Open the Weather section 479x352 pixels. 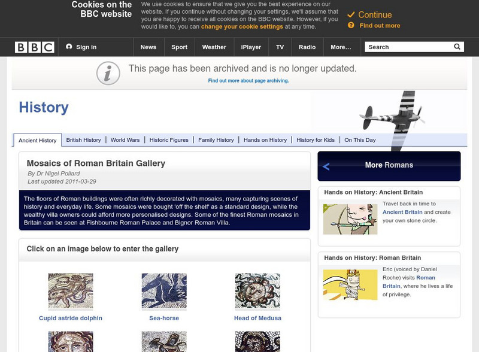214,47
